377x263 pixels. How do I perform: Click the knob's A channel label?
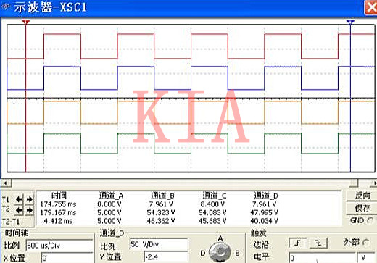(220, 238)
